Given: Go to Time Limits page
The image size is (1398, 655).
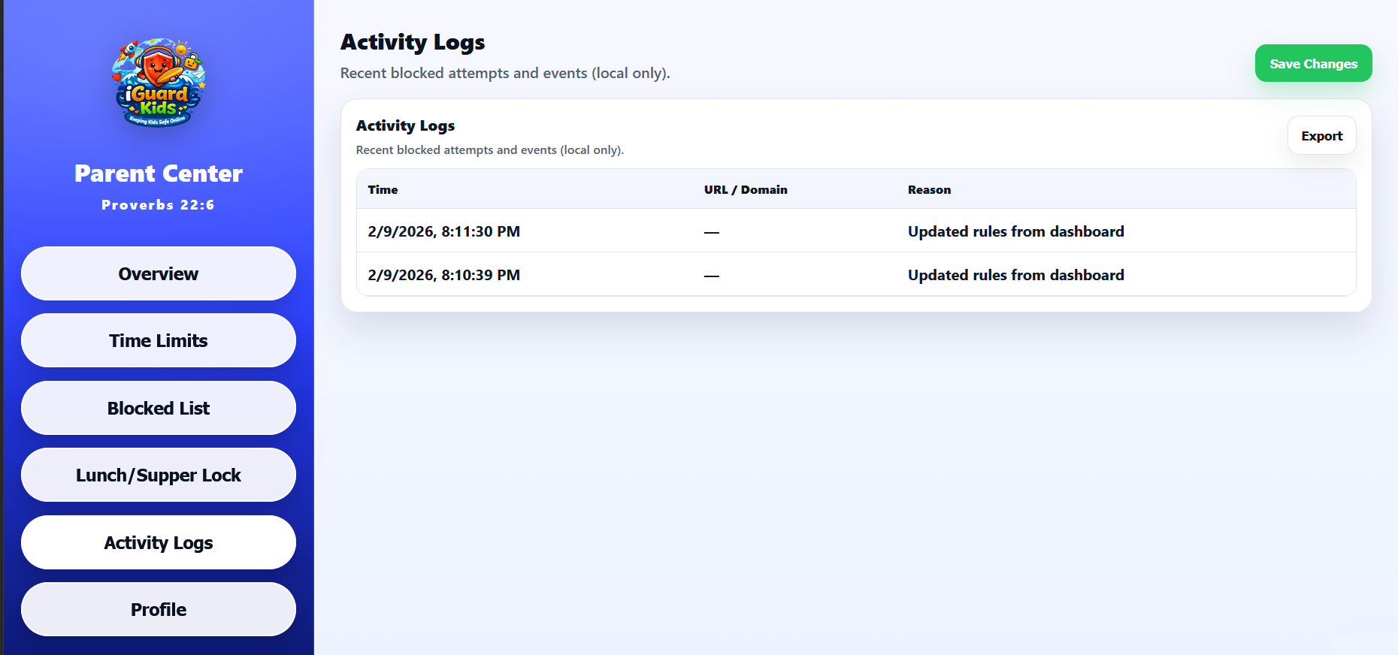Looking at the screenshot, I should tap(159, 340).
